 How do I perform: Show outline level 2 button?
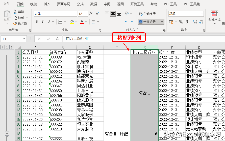pyautogui.click(x=7, y=47)
